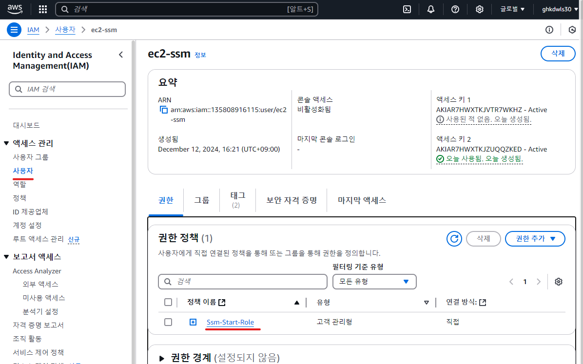Open 분석기 설정 in sidebar
583x364 pixels.
tap(40, 311)
